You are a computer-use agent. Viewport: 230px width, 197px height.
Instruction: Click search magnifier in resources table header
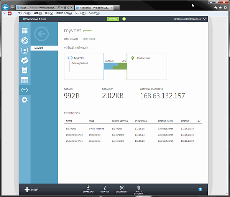(x=199, y=121)
